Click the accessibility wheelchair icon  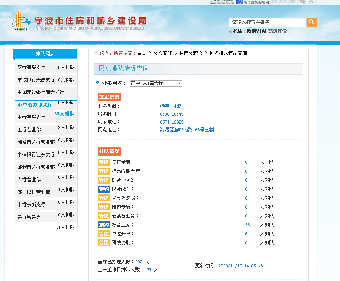pyautogui.click(x=312, y=2)
